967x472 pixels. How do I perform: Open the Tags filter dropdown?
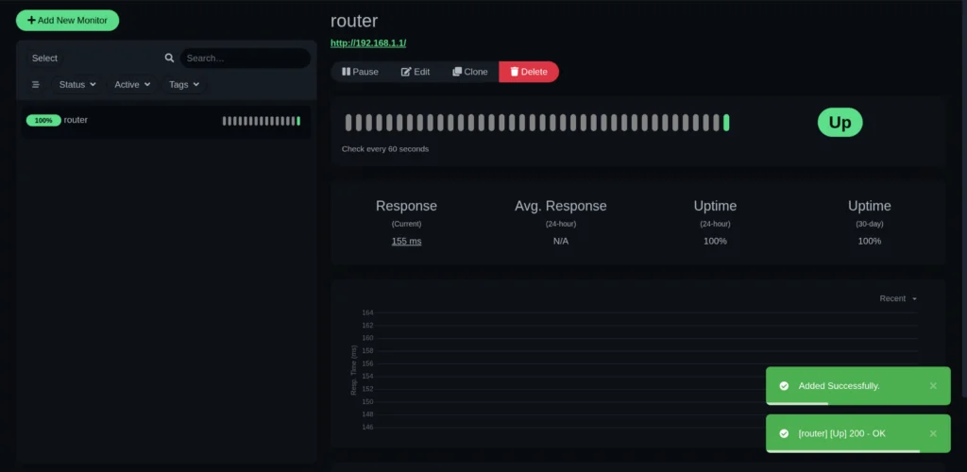(x=184, y=84)
